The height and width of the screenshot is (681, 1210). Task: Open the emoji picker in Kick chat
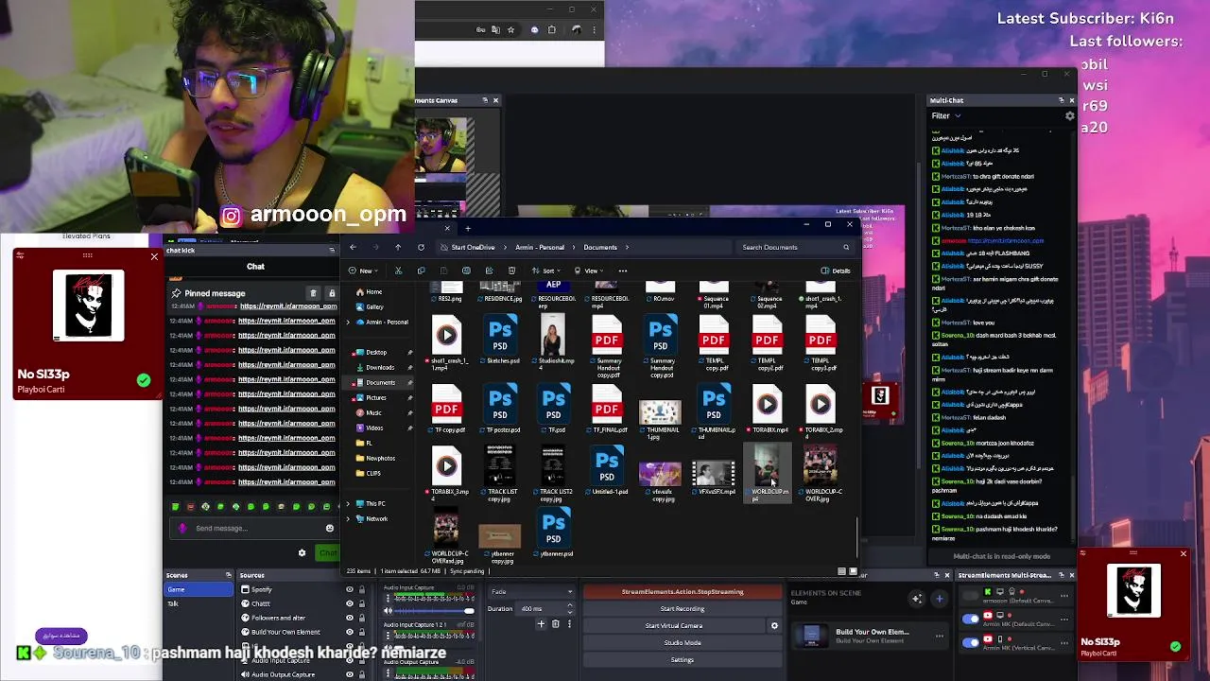click(x=329, y=529)
